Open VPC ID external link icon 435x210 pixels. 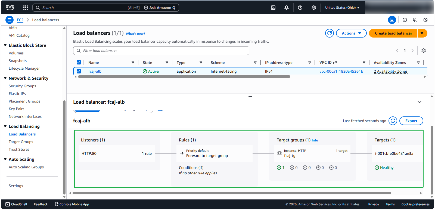point(335,63)
